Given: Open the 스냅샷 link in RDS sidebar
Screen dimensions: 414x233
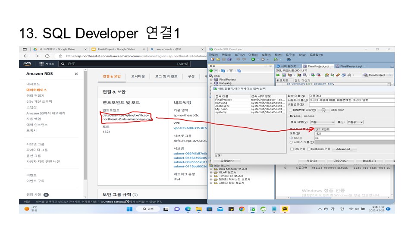Looking at the screenshot, I should pyautogui.click(x=31, y=107).
